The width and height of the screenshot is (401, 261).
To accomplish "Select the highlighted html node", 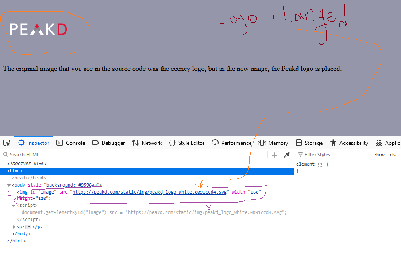I will 147,171.
